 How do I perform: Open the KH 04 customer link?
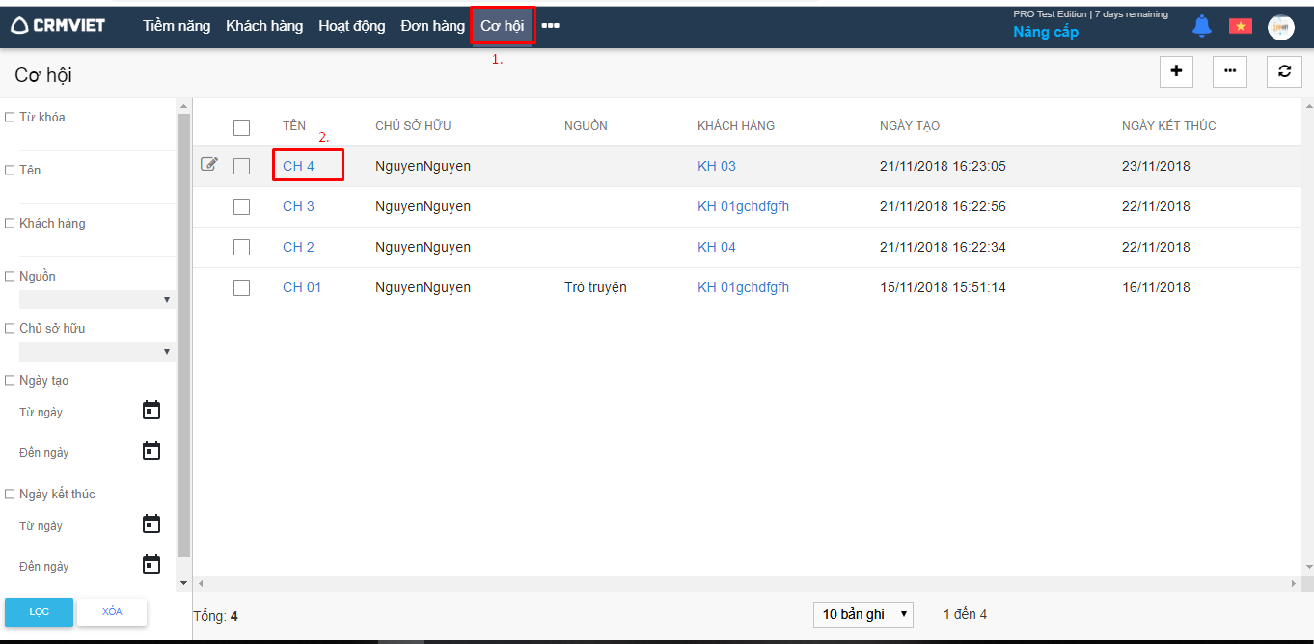click(x=716, y=247)
